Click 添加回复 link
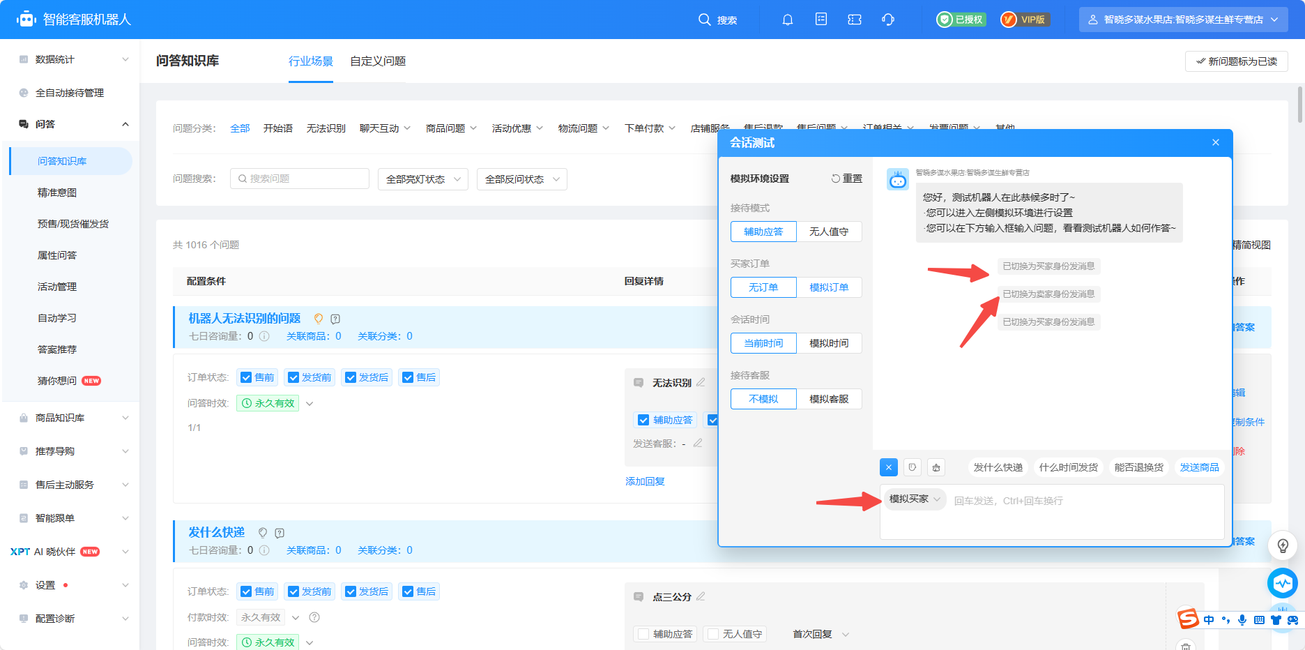 pos(646,481)
